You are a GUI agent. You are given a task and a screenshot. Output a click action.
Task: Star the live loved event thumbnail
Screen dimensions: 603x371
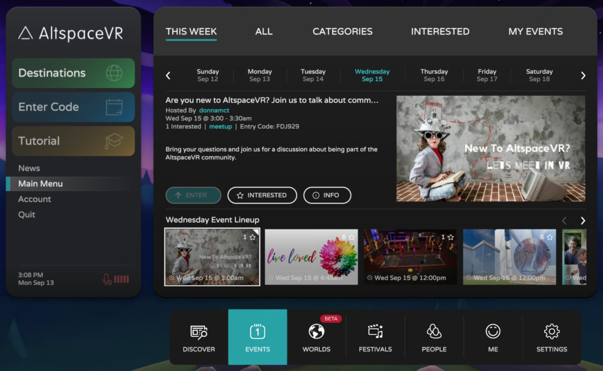351,238
